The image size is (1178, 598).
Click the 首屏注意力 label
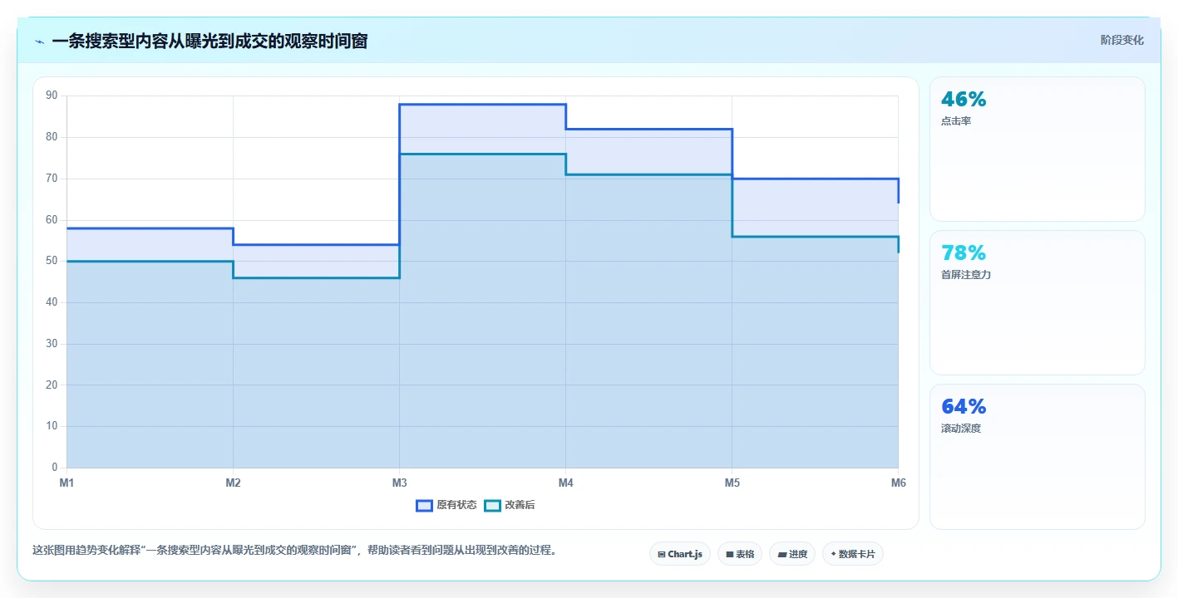click(x=966, y=275)
